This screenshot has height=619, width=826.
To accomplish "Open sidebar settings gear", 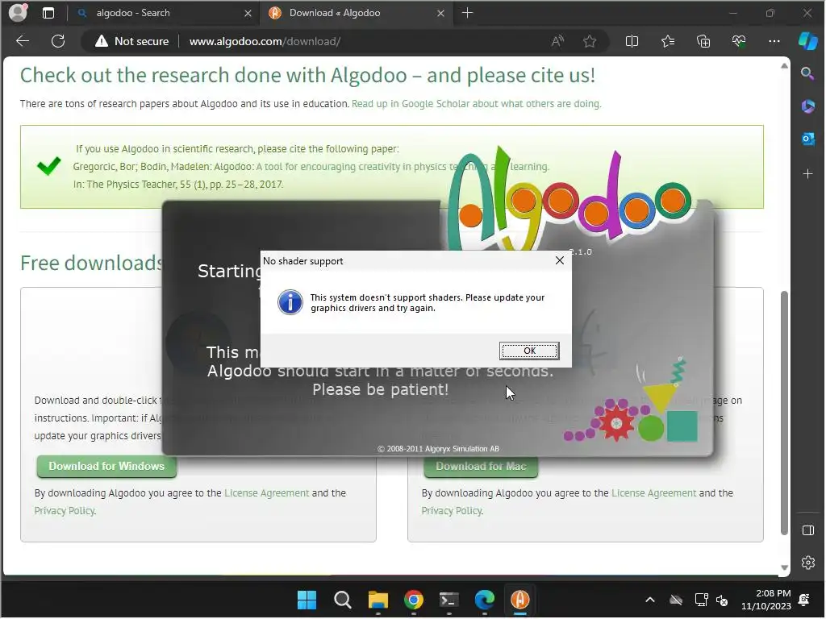I will coord(807,563).
